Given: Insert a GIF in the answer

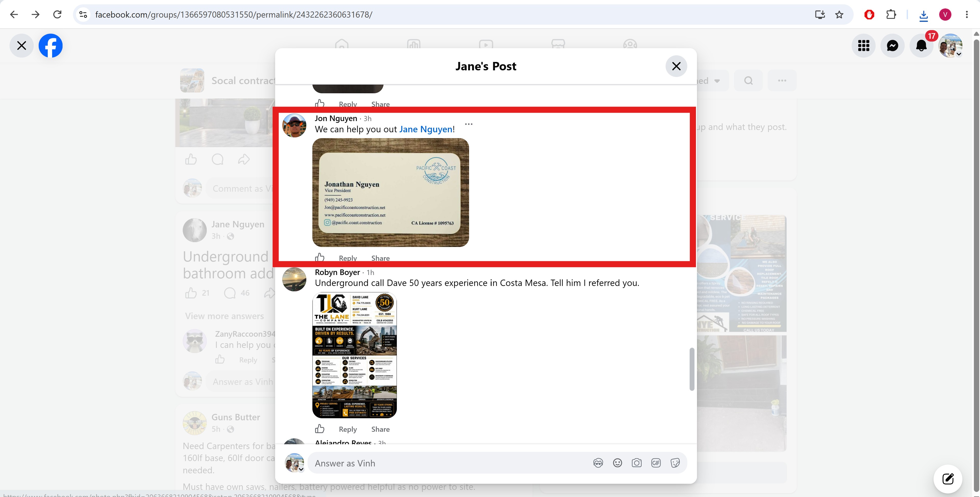Looking at the screenshot, I should (656, 463).
